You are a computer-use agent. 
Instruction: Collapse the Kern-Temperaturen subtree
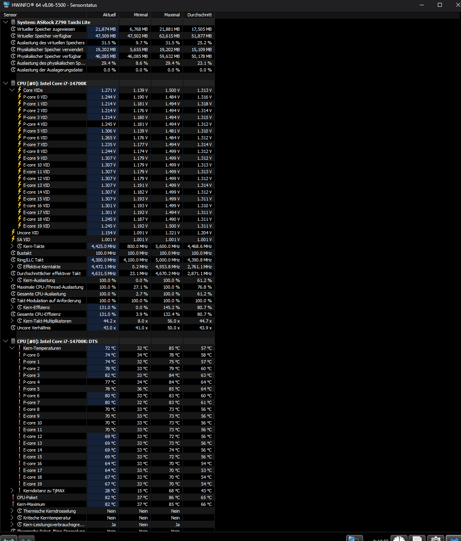click(x=12, y=348)
